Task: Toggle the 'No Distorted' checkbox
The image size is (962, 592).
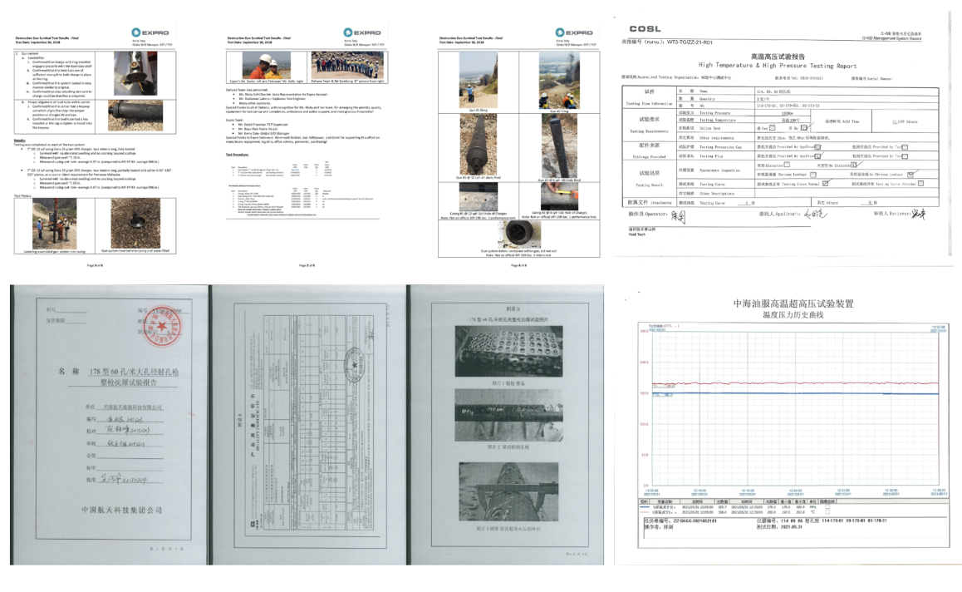Action: [853, 165]
